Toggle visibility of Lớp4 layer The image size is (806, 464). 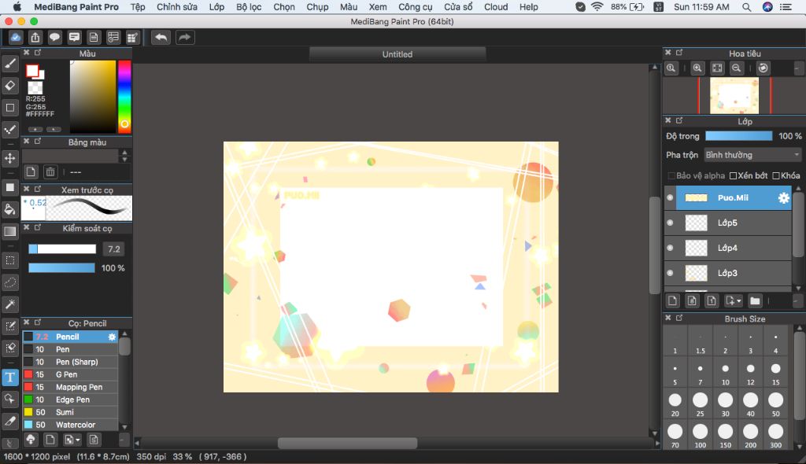click(670, 248)
